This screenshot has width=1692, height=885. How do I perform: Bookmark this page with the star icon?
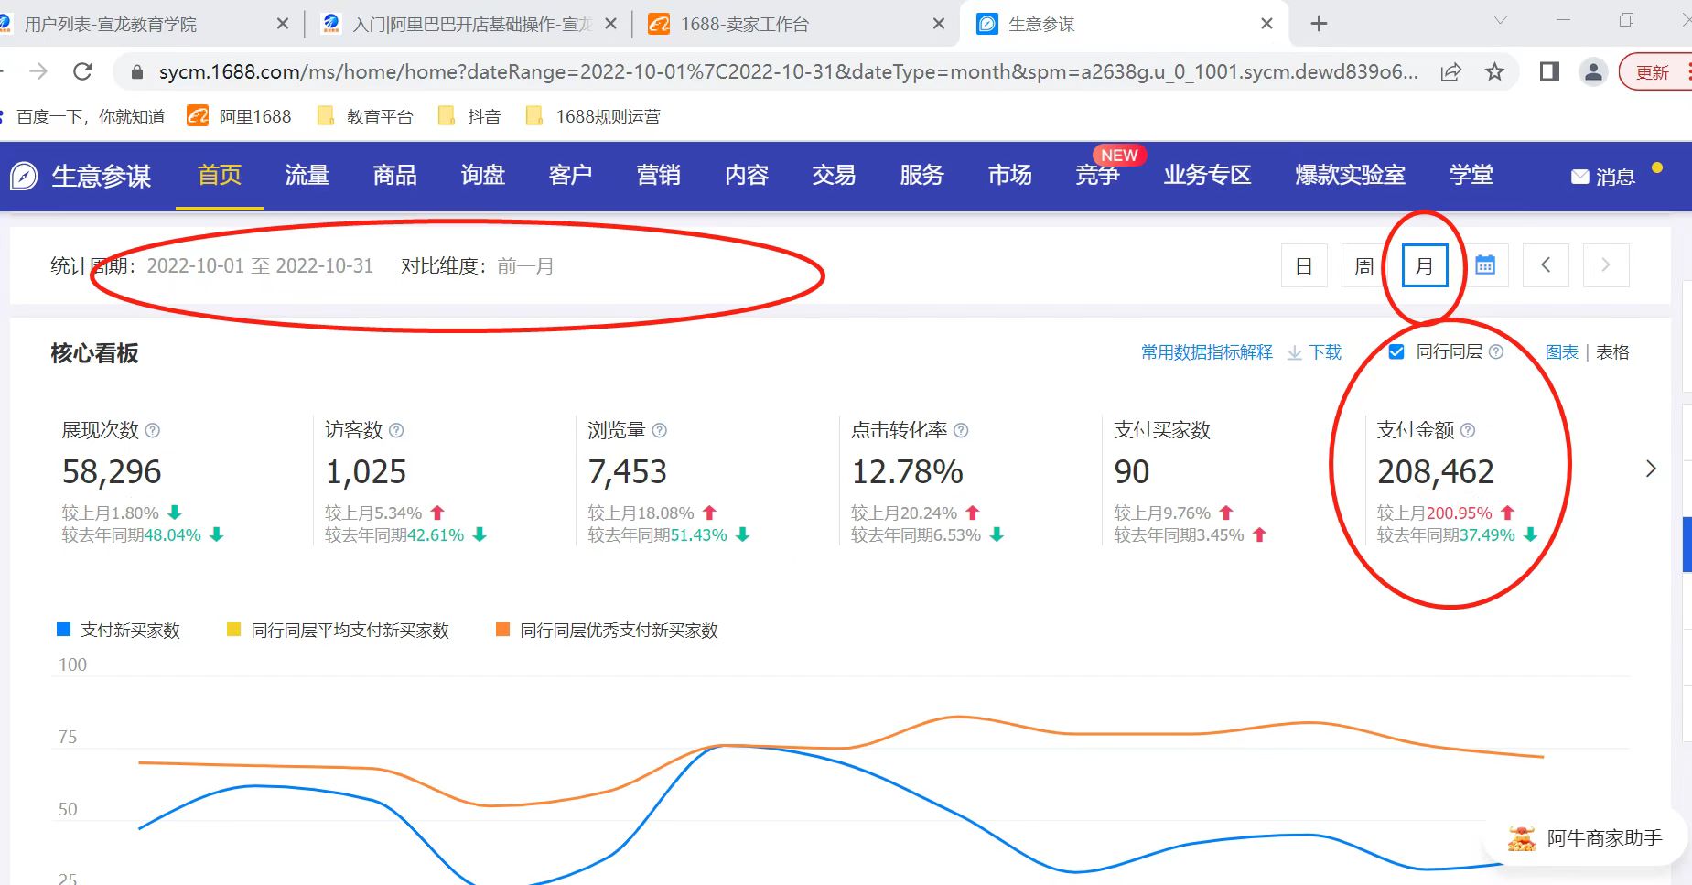[1494, 72]
